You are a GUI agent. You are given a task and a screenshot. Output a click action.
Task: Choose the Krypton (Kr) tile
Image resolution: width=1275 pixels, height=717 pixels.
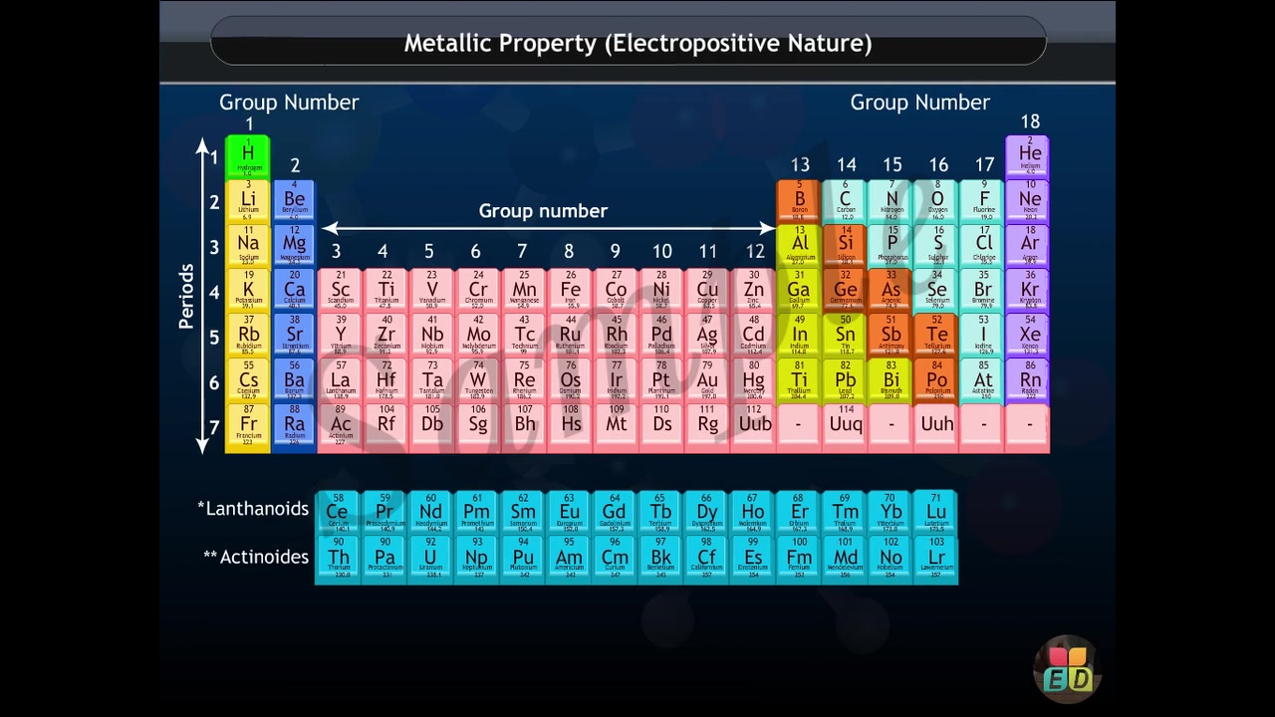tap(1029, 291)
